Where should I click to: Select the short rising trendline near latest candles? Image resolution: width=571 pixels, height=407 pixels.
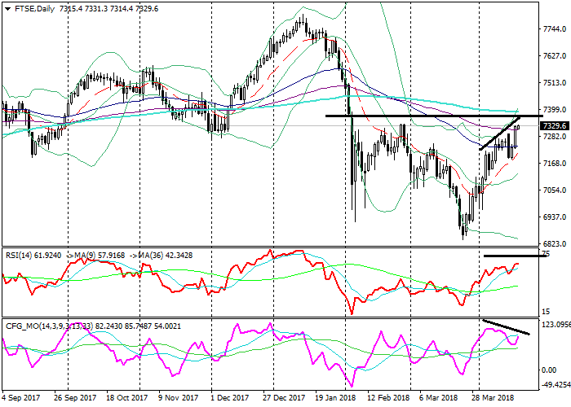[x=500, y=133]
